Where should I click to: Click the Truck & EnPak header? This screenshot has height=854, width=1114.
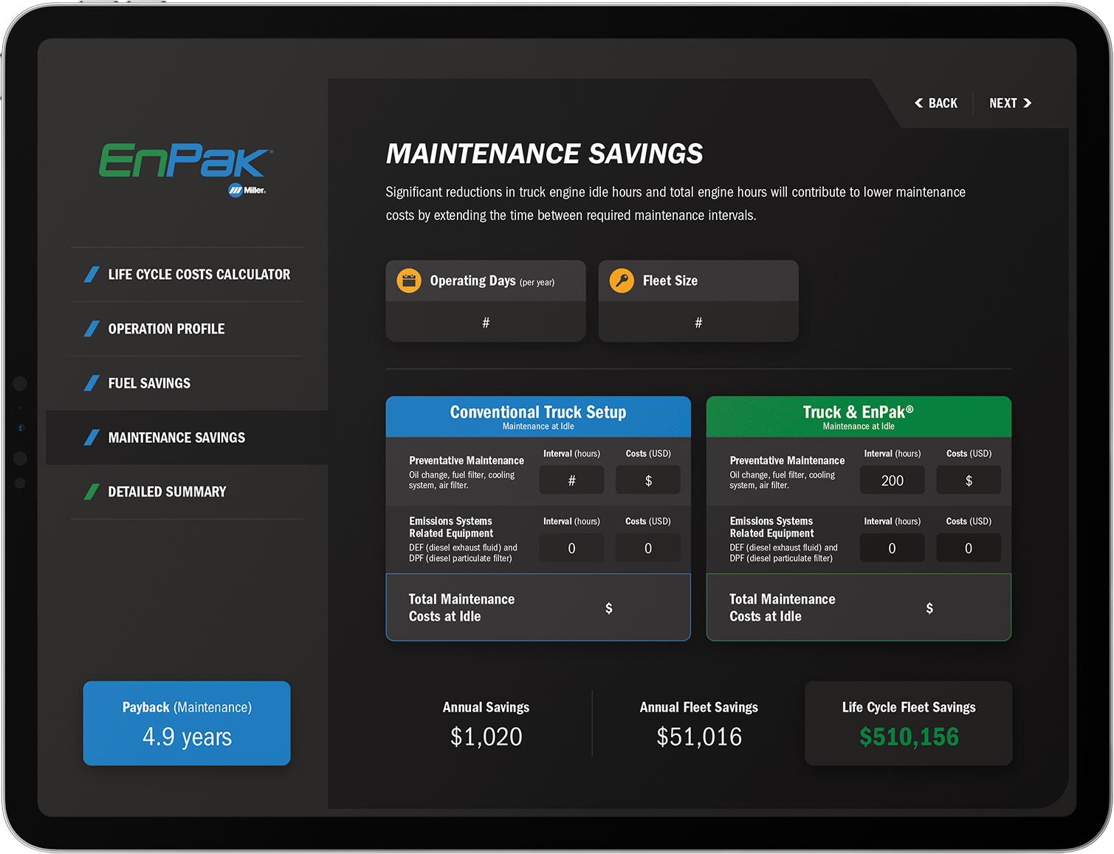[x=859, y=417]
